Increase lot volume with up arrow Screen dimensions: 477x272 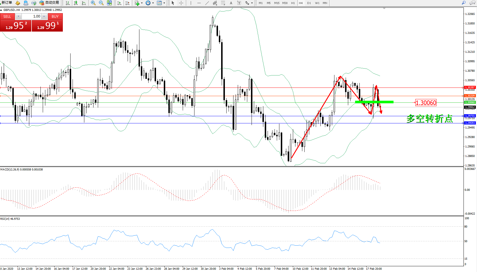pyautogui.click(x=44, y=16)
